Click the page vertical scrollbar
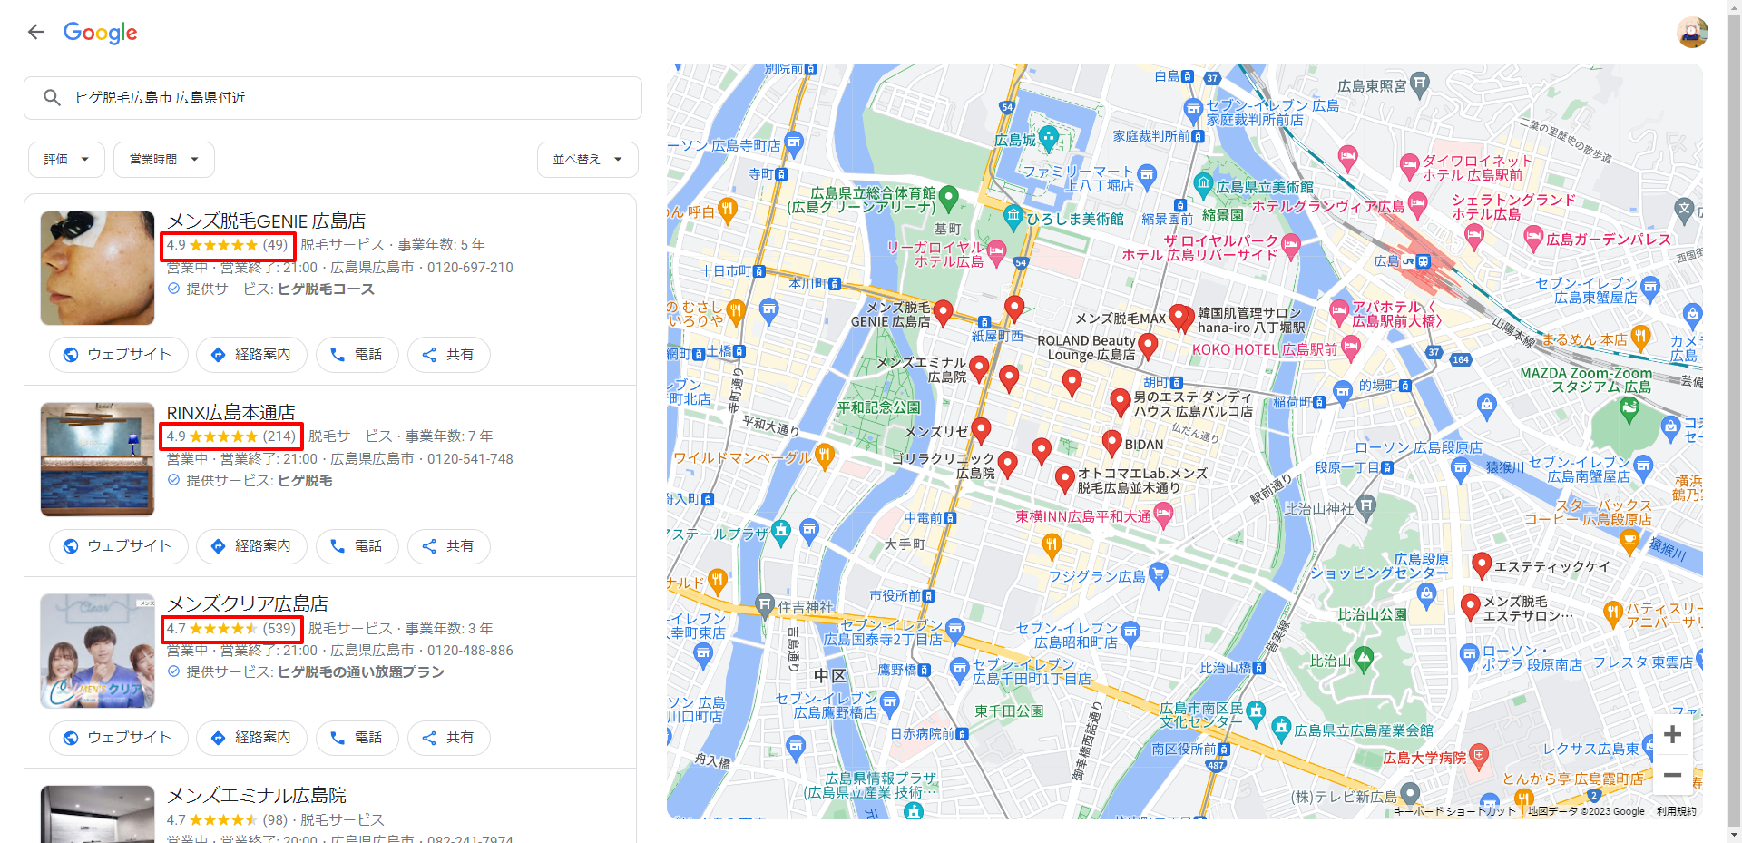The height and width of the screenshot is (843, 1742). [1734, 421]
